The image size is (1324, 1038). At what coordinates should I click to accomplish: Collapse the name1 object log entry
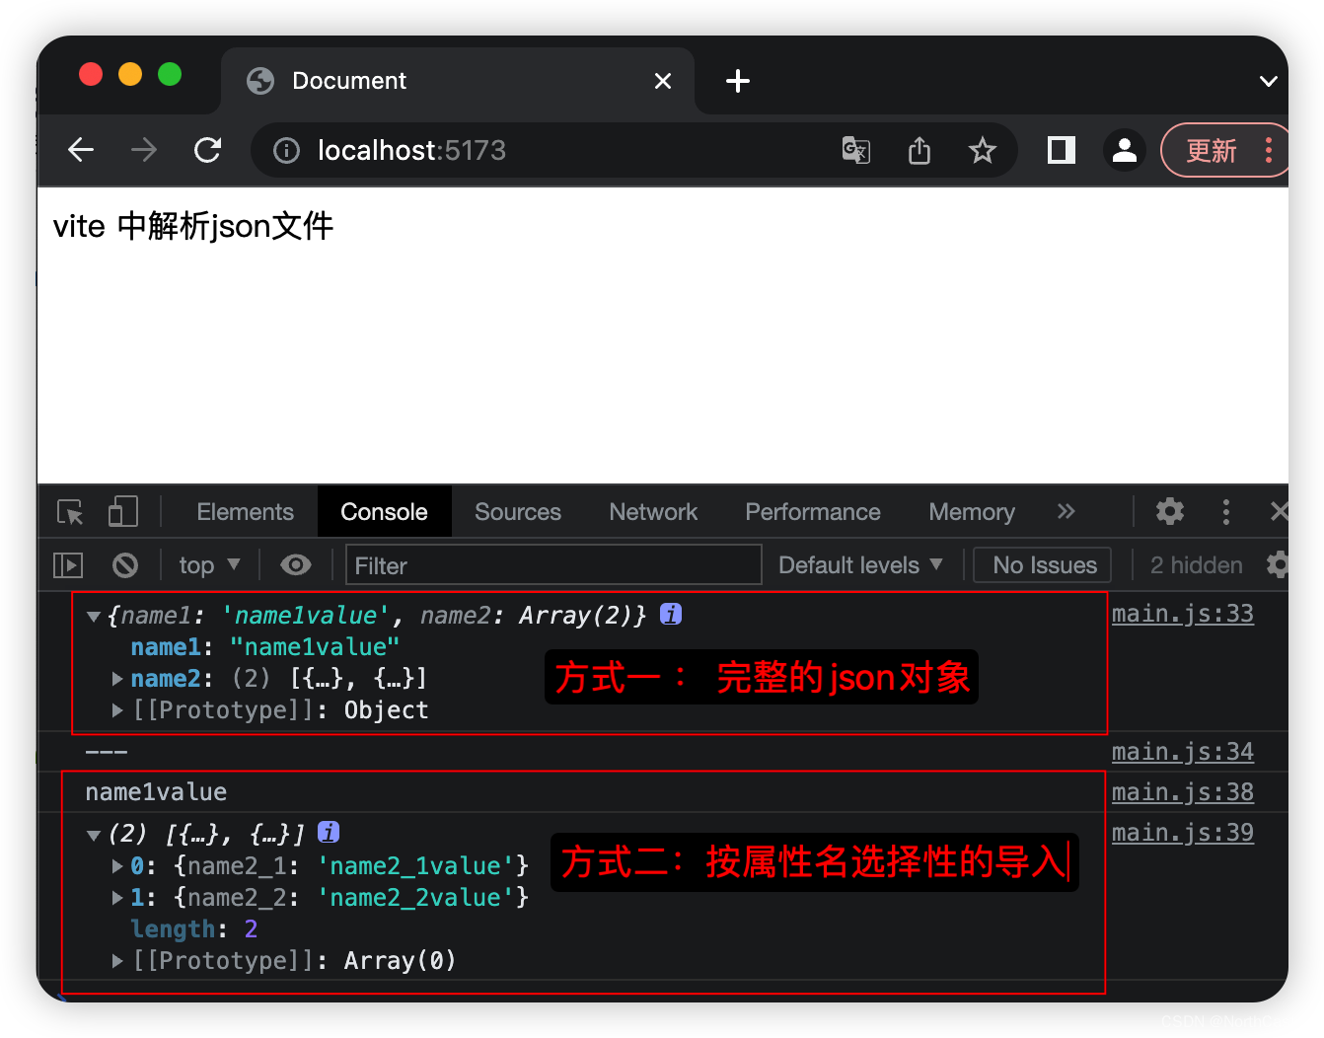pos(94,617)
